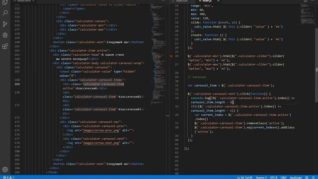The height and width of the screenshot is (179, 318).
Task: Click 'calculator-values' class on line 155
Action: [x=90, y=21]
